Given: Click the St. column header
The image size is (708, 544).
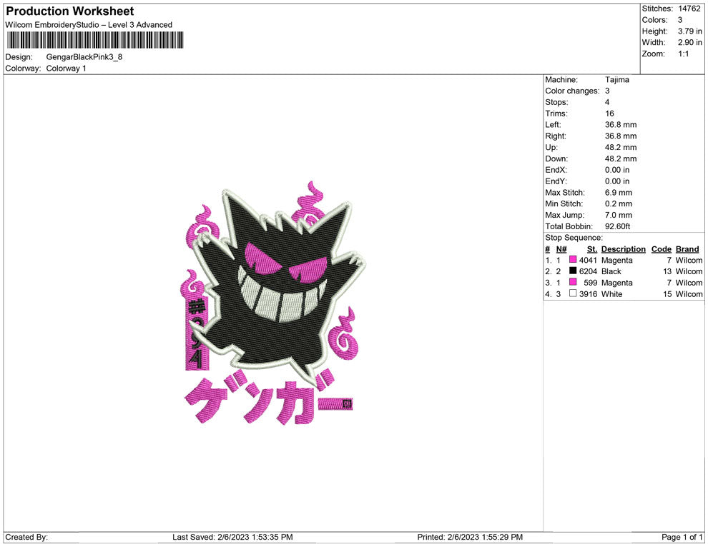Looking at the screenshot, I should pyautogui.click(x=591, y=248).
